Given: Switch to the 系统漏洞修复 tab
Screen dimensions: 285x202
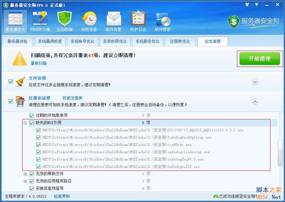Looking at the screenshot, I should tap(50, 41).
